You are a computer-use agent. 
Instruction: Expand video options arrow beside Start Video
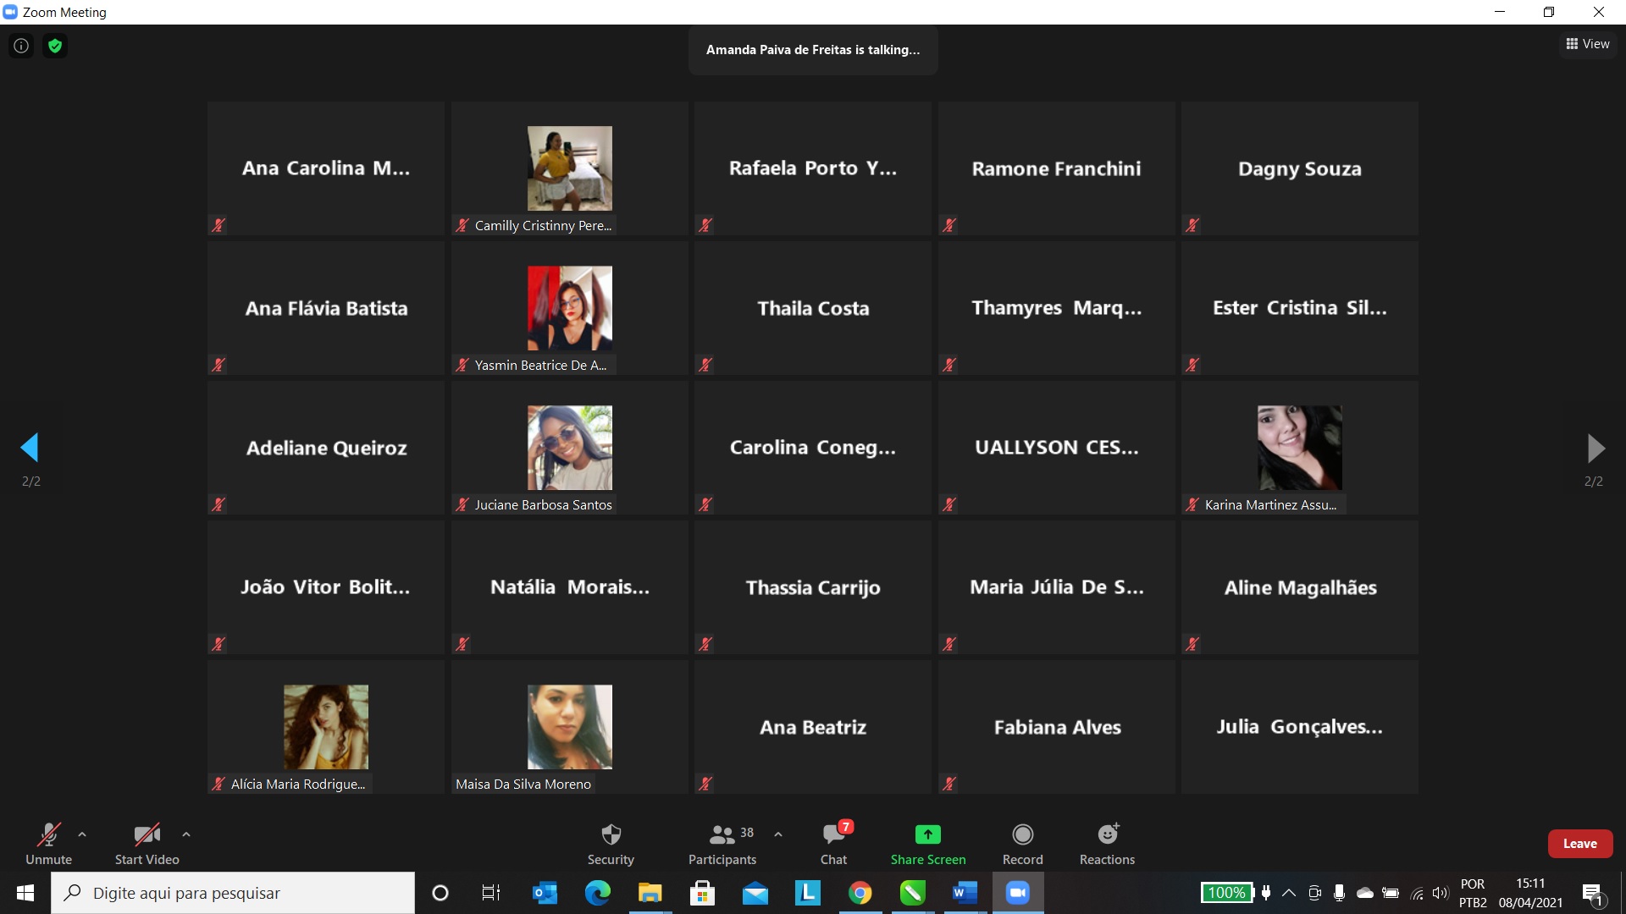point(186,834)
